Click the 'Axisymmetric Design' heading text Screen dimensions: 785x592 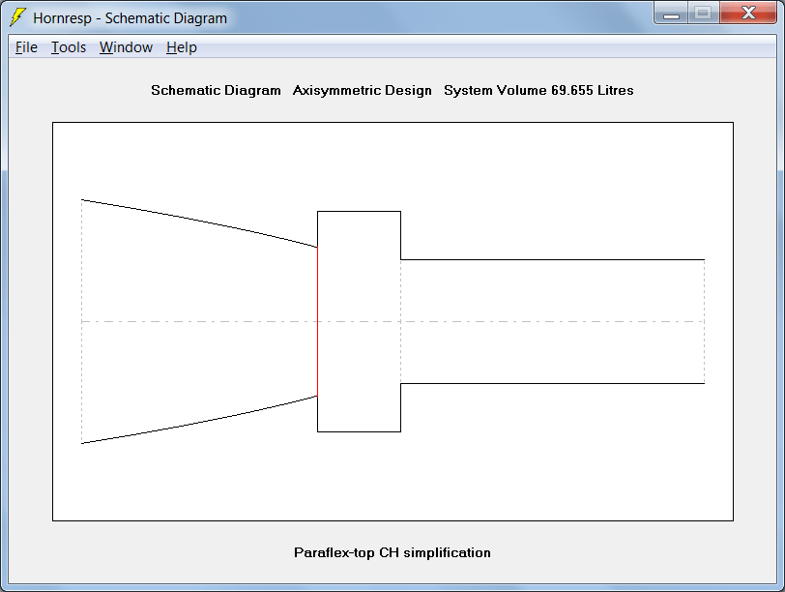[362, 91]
